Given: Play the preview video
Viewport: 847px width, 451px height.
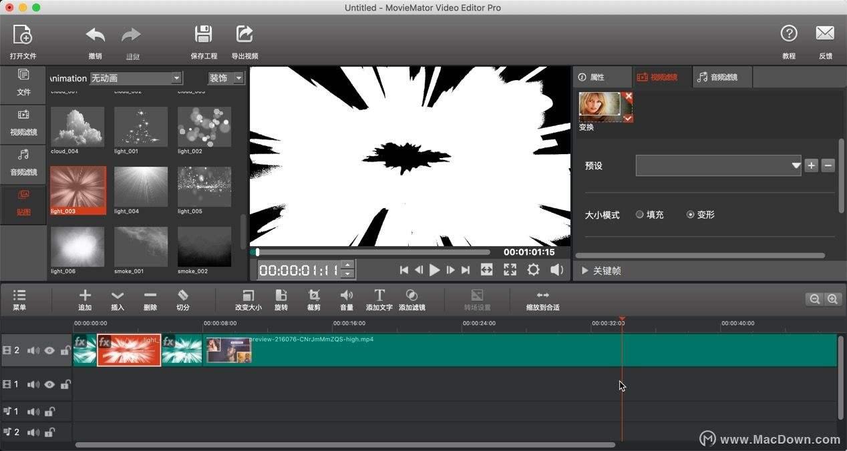Looking at the screenshot, I should (434, 270).
